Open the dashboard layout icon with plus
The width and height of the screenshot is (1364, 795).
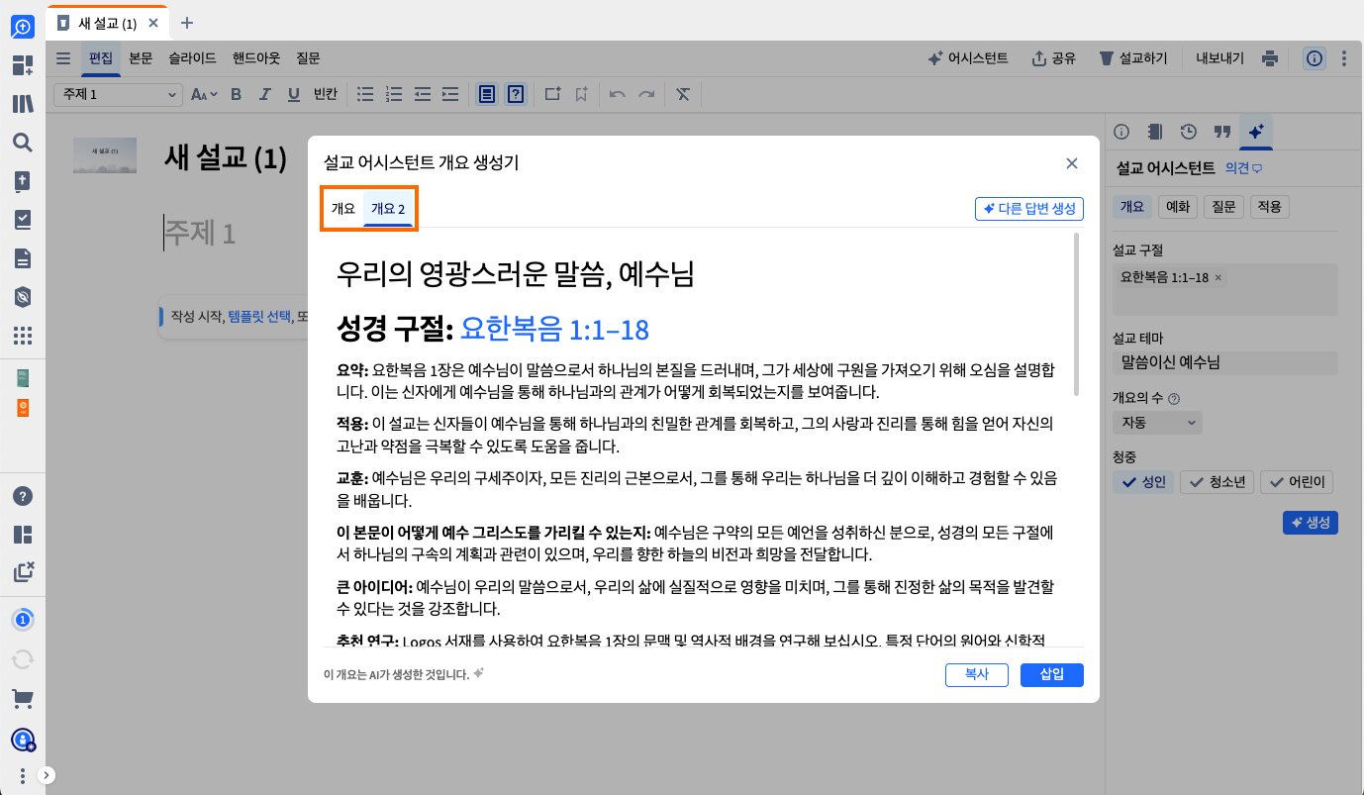point(22,65)
